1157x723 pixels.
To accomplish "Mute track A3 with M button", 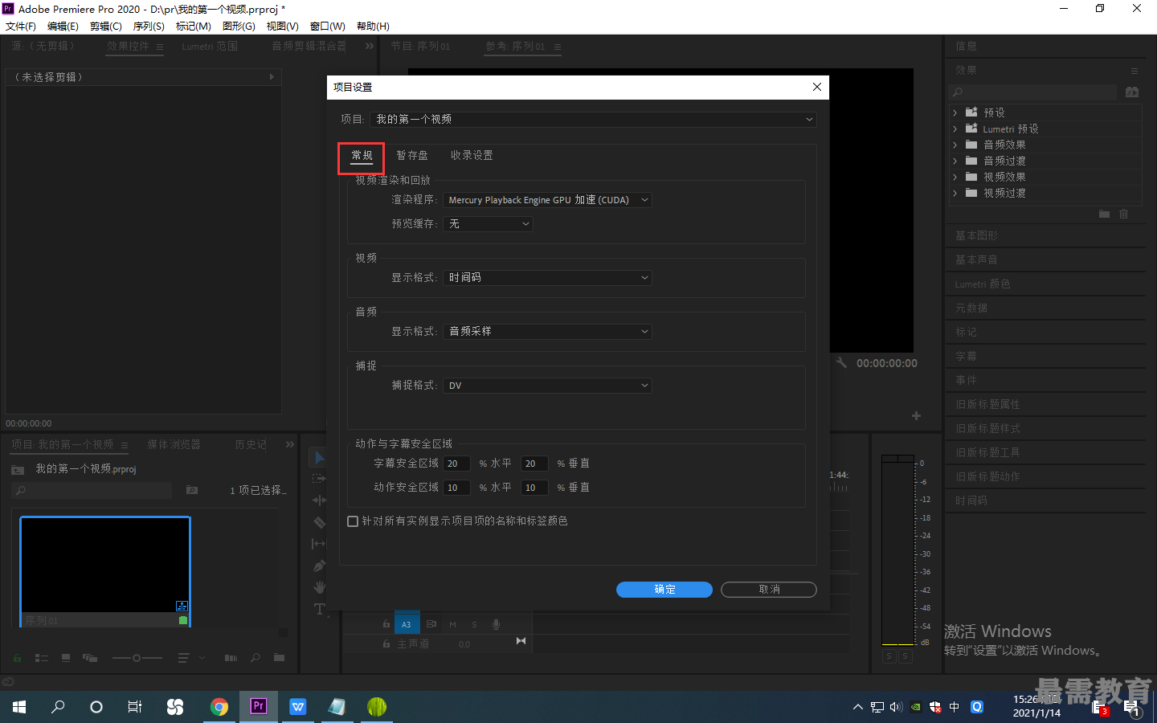I will pos(452,624).
